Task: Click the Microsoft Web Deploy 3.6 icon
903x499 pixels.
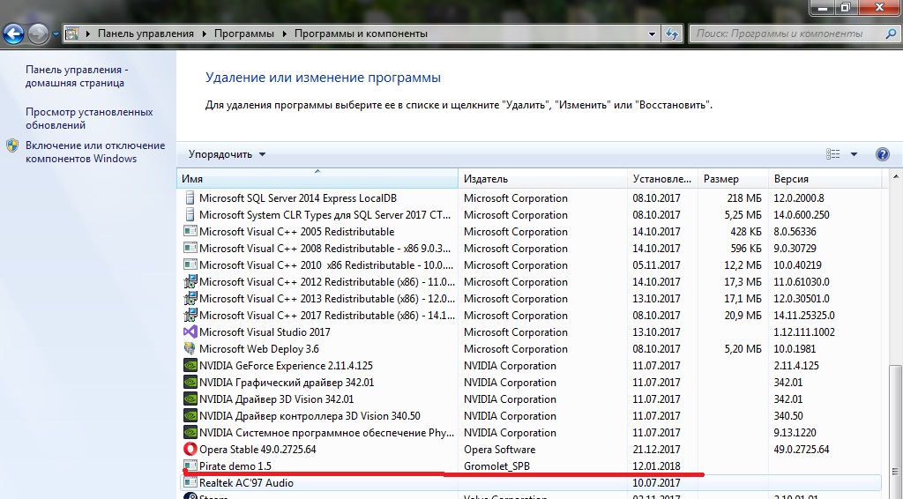Action: [190, 349]
